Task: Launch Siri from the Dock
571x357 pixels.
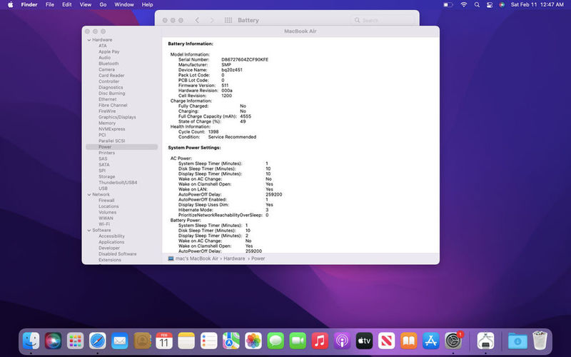Action: tap(53, 341)
